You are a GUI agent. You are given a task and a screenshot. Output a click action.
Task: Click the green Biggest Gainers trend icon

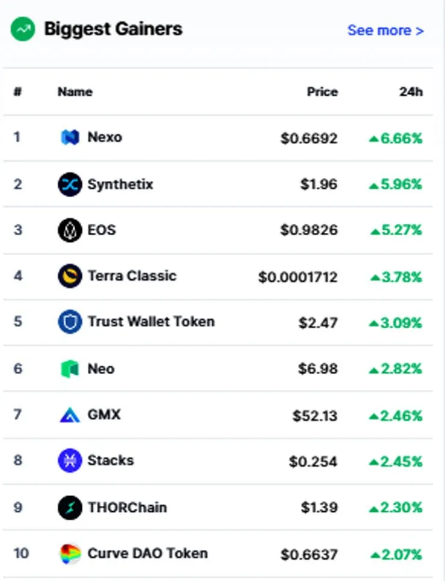click(x=23, y=29)
